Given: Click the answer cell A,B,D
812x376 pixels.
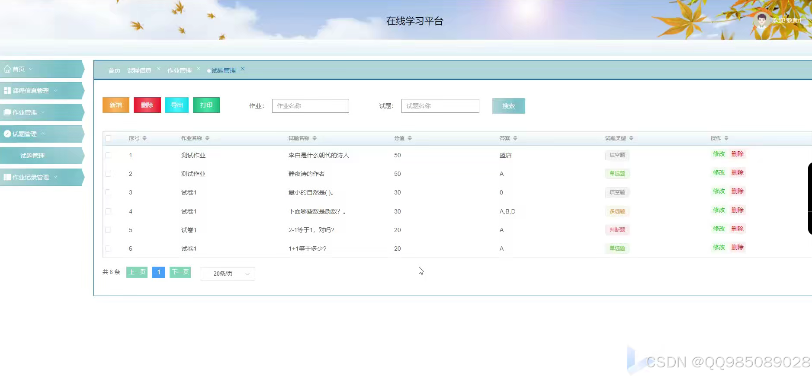Looking at the screenshot, I should pyautogui.click(x=507, y=211).
